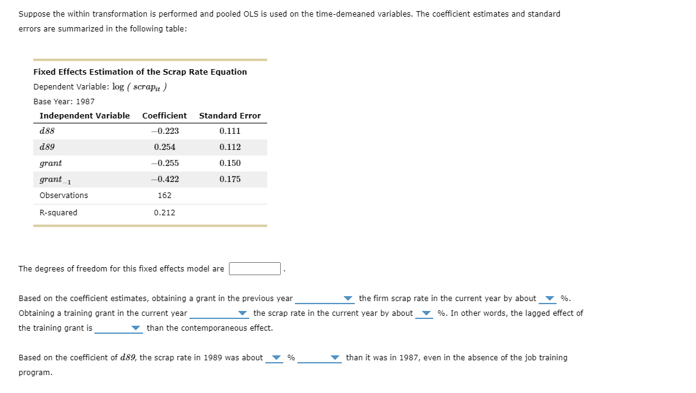
Task: Click the grant standard error 0.150
Action: point(230,163)
